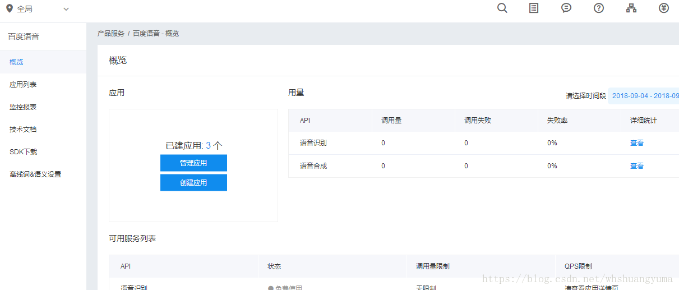Click 查看 link in 语音识别 row
This screenshot has width=679, height=290.
[637, 143]
